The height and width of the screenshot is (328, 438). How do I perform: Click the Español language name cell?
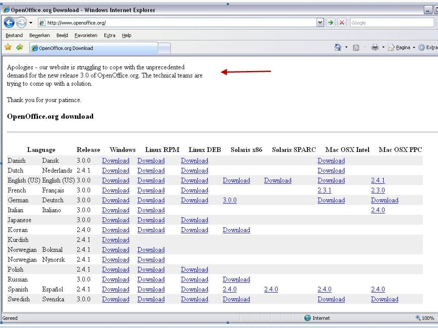point(53,290)
